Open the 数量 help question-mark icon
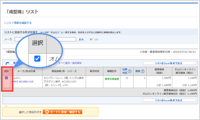This screenshot has height=120, width=200. (x=143, y=71)
